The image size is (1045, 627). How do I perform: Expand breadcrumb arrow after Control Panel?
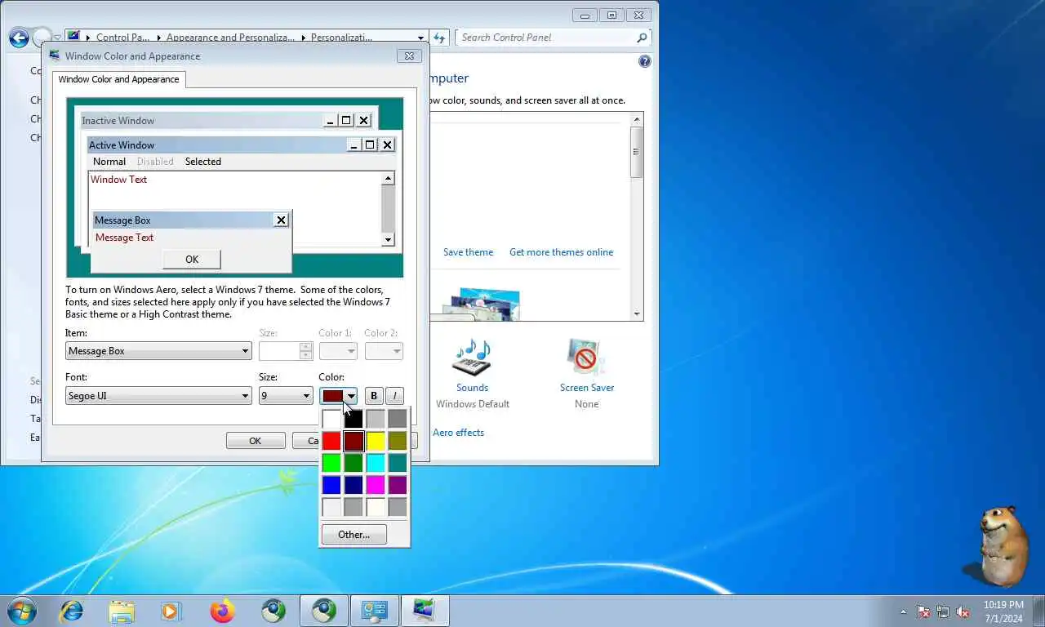(157, 38)
